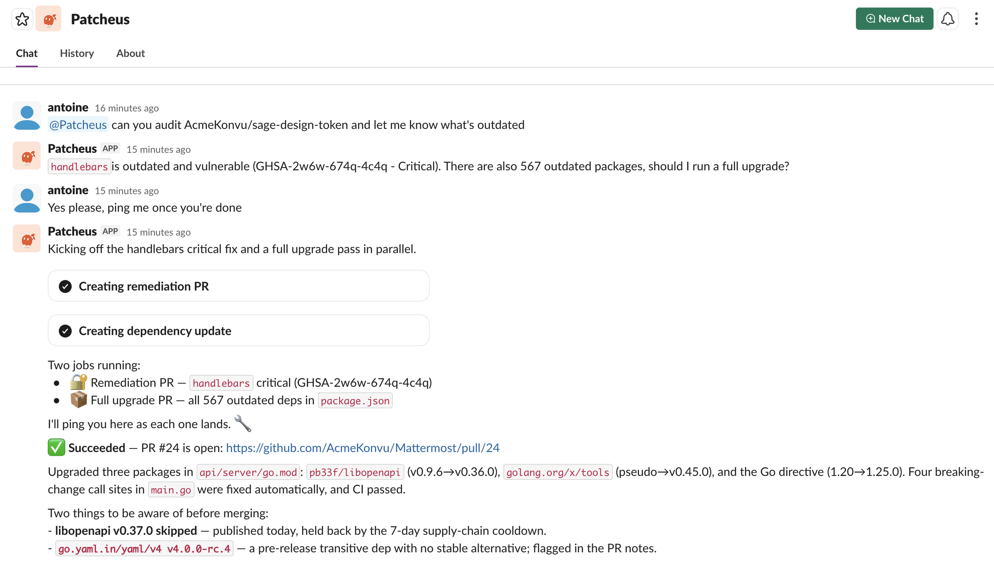The width and height of the screenshot is (994, 573).
Task: Click Patcheus avatar on handlebars outdated message
Action: point(27,156)
